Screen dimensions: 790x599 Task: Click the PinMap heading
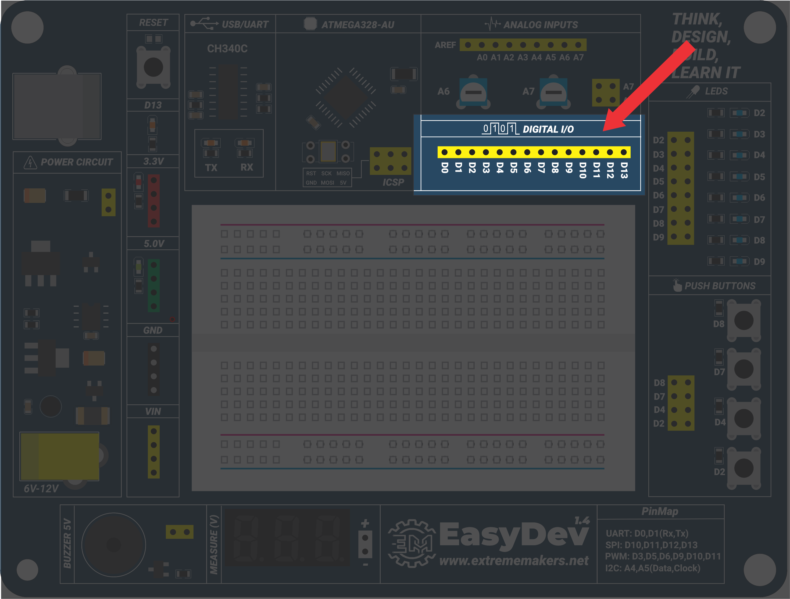[x=660, y=512]
